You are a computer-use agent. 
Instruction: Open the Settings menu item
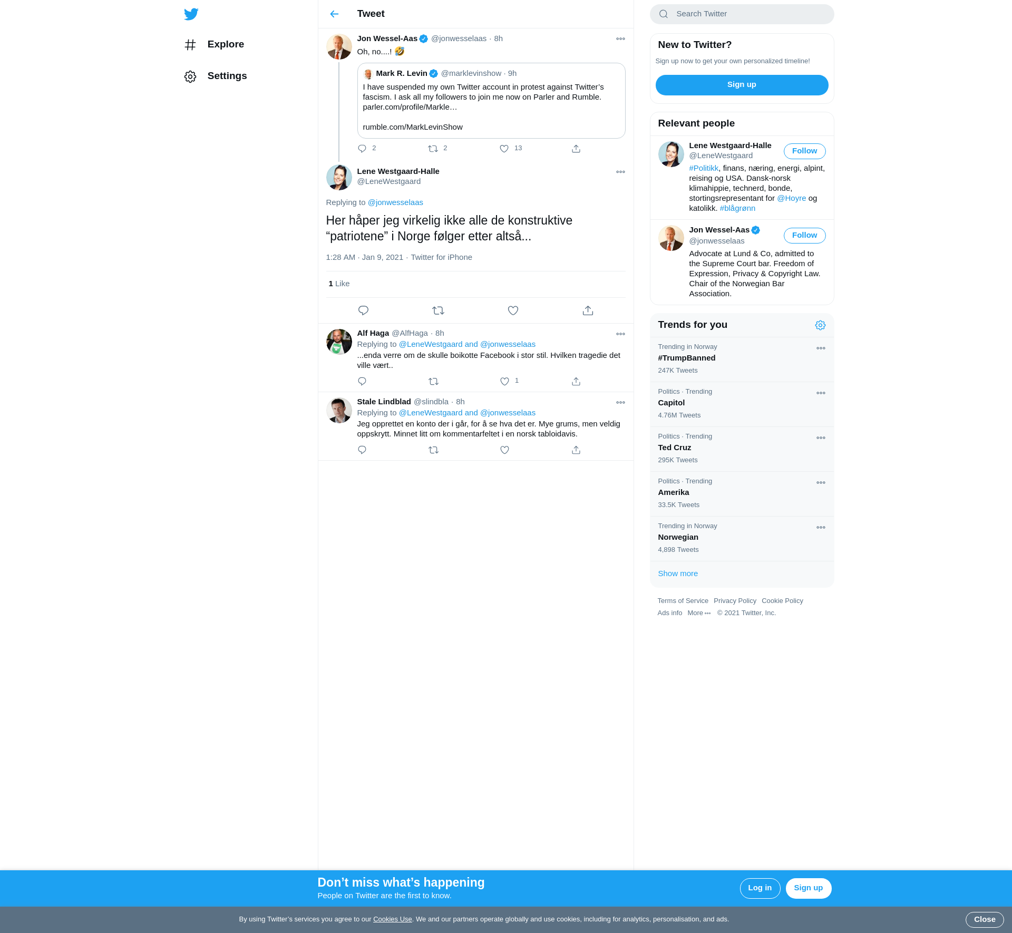(216, 76)
